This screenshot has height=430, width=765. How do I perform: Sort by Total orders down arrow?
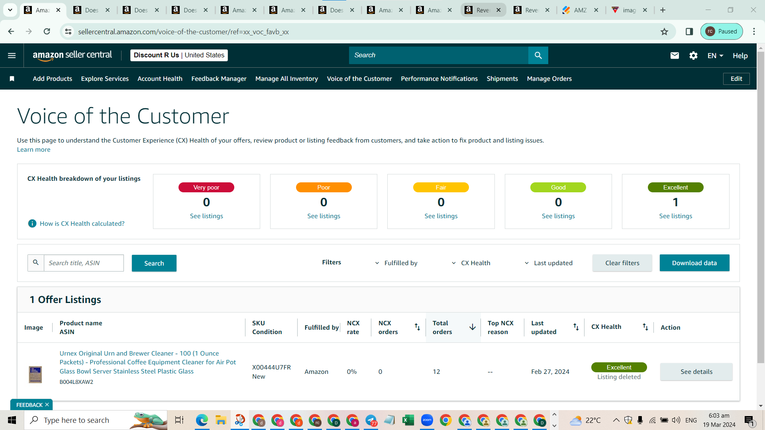473,327
